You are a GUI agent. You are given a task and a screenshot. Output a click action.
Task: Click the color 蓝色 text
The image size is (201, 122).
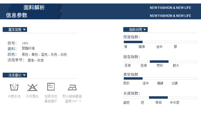[44, 54]
